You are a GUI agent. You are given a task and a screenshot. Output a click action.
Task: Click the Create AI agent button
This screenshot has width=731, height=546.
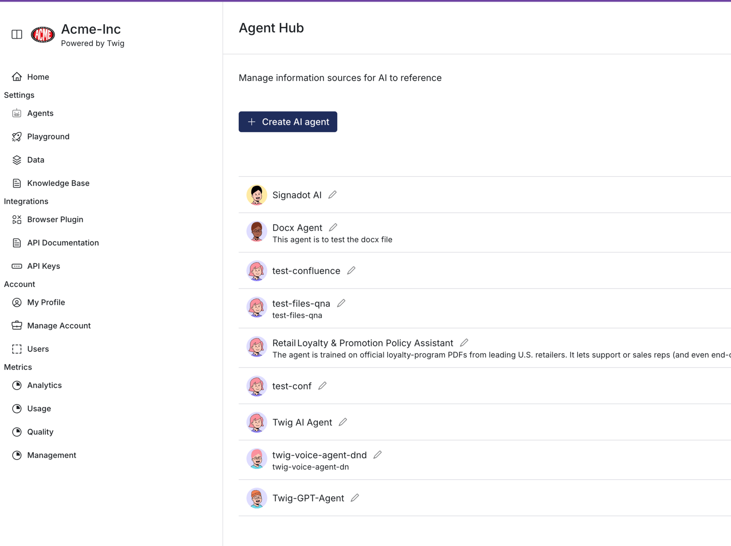point(288,122)
